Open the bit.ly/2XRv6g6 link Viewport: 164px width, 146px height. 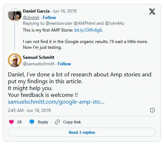88,30
